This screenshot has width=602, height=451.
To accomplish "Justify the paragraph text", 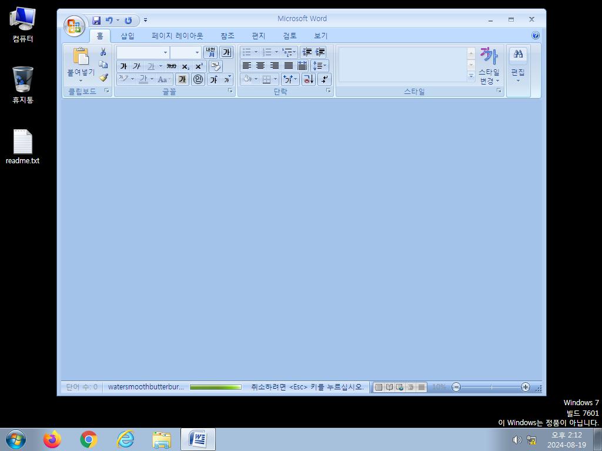I will click(288, 66).
